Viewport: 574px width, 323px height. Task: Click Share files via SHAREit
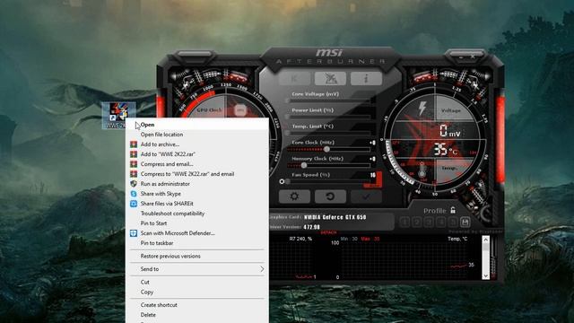click(x=197, y=204)
